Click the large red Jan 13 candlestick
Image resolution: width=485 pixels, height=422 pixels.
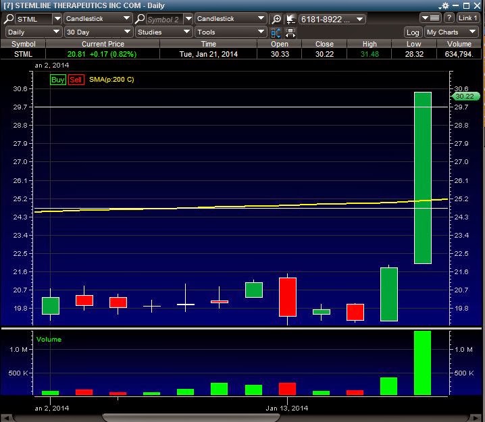[x=288, y=297]
